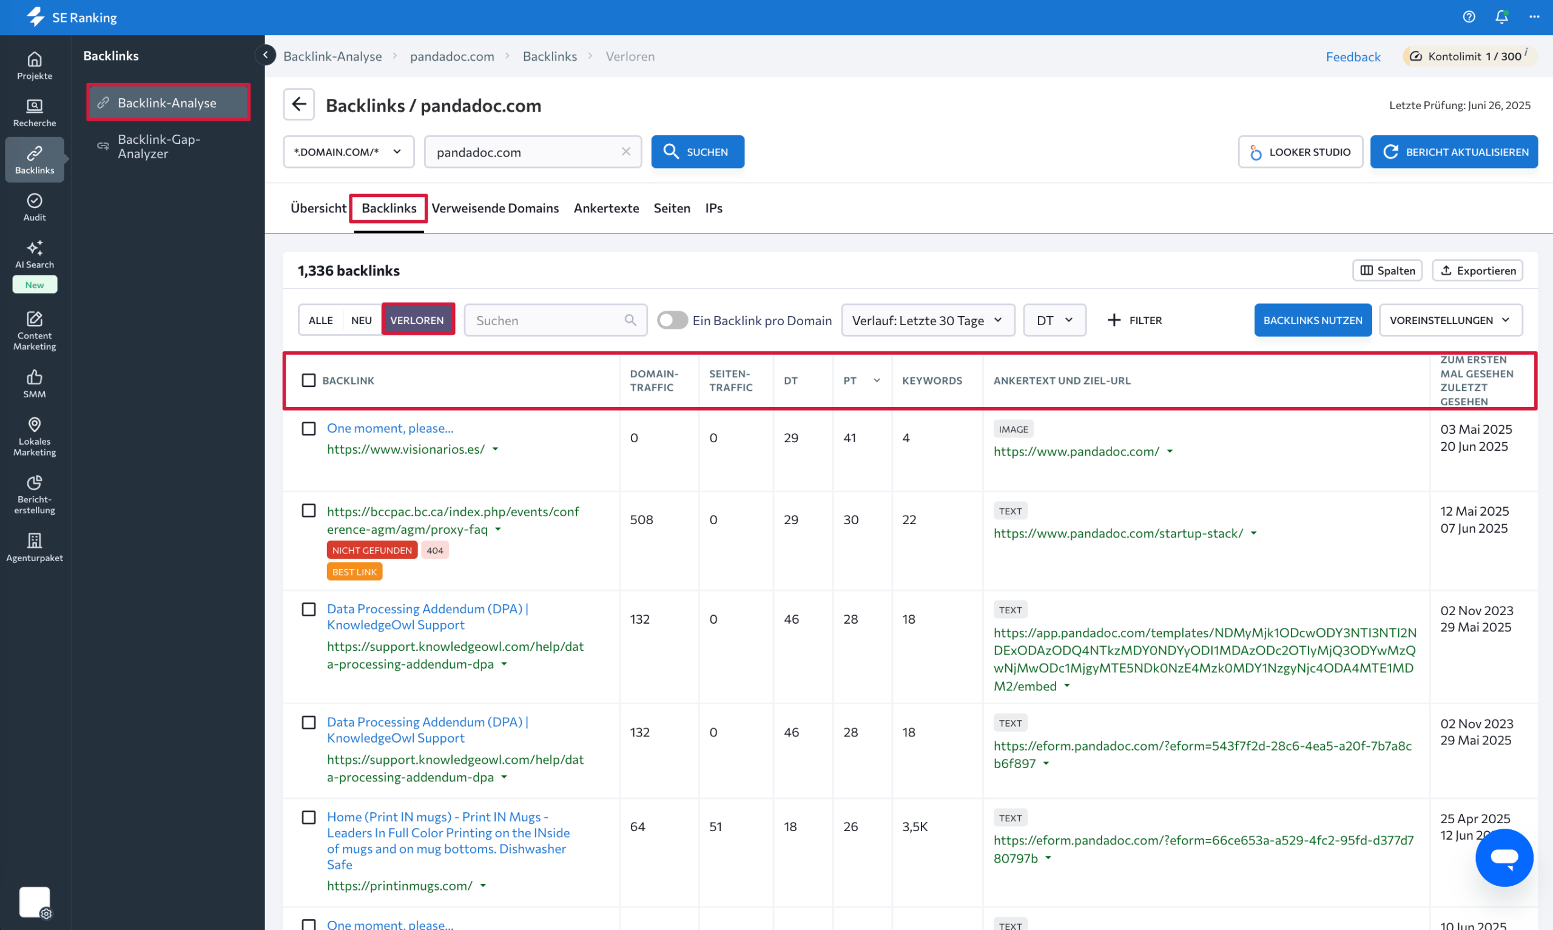Select the ALLE filter segment
The image size is (1553, 930).
pos(321,320)
